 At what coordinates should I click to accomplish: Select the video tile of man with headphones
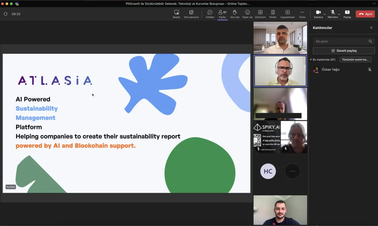click(280, 71)
